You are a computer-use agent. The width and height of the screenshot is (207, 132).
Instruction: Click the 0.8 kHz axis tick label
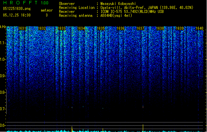click(3, 92)
